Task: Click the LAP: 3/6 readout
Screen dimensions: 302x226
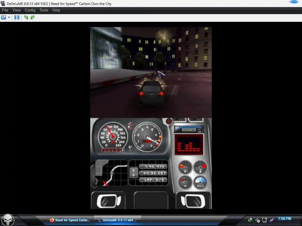Action: coord(153,180)
